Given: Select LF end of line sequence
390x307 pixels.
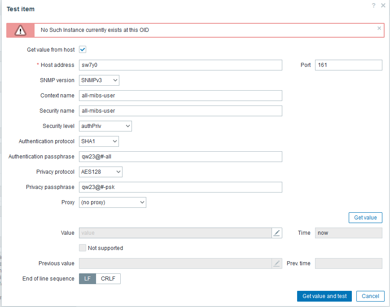Looking at the screenshot, I should click(x=88, y=279).
